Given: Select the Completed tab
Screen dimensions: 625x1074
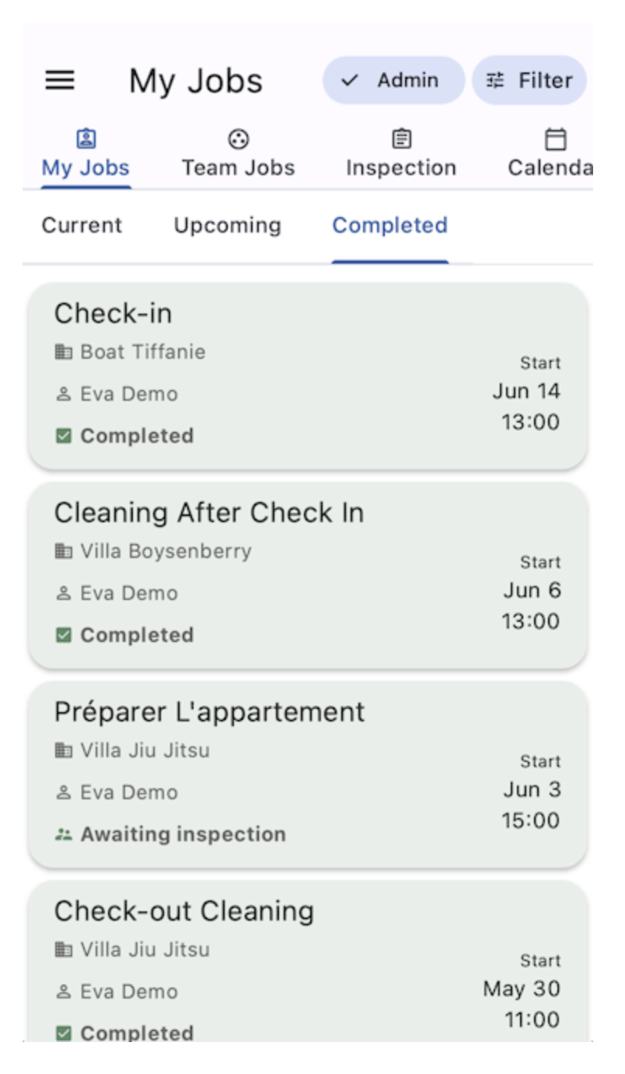Looking at the screenshot, I should (389, 226).
